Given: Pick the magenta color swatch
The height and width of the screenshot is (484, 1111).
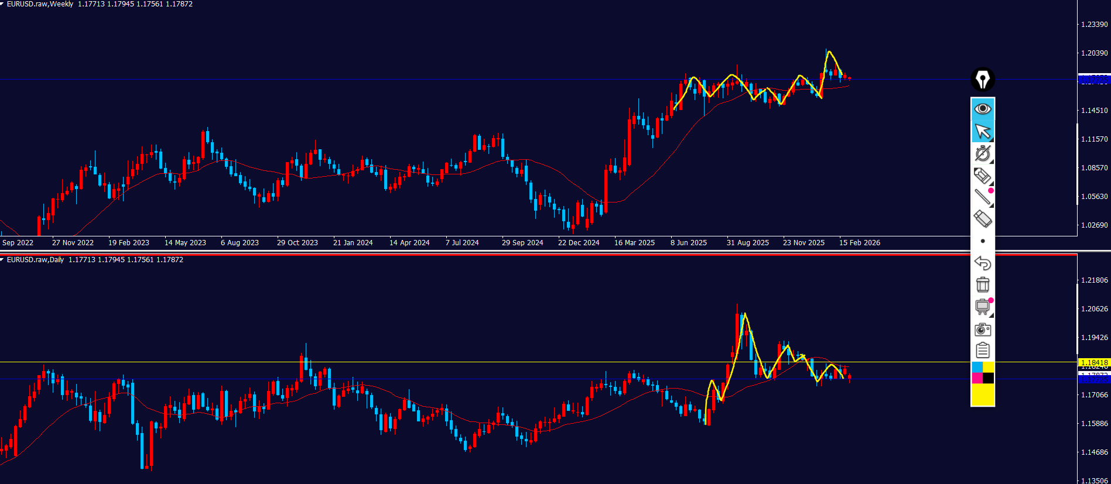Looking at the screenshot, I should click(x=977, y=378).
